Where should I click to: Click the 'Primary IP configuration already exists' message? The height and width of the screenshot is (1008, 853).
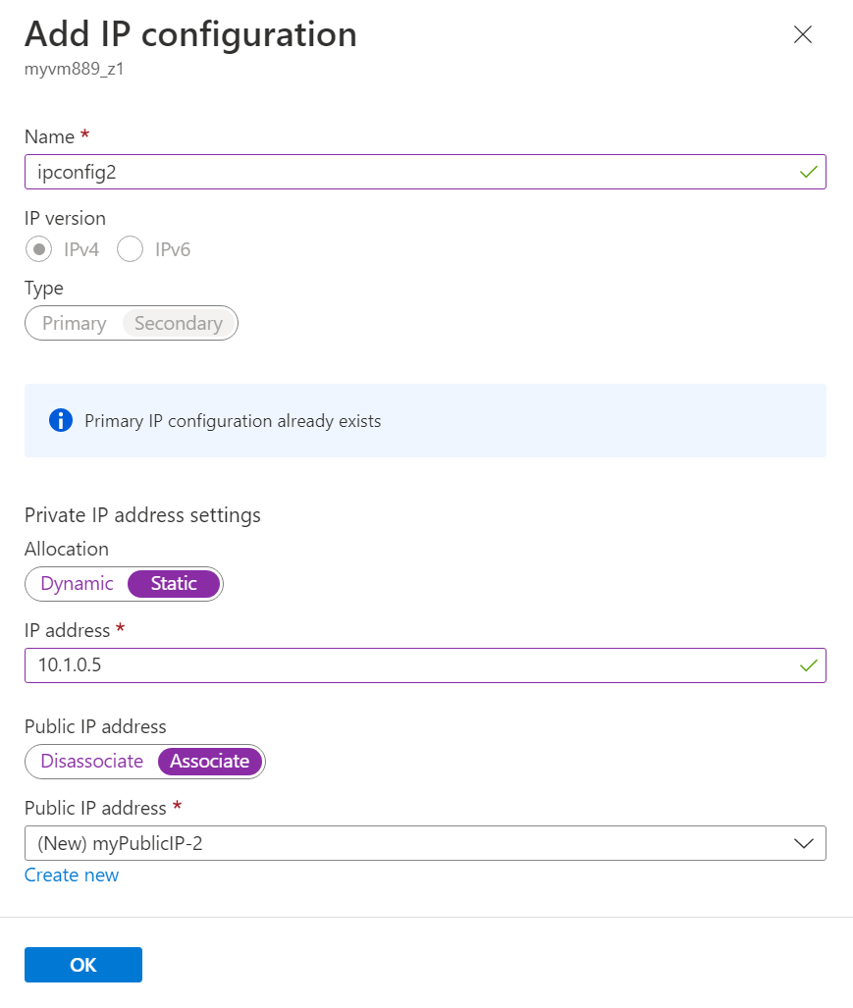click(233, 421)
